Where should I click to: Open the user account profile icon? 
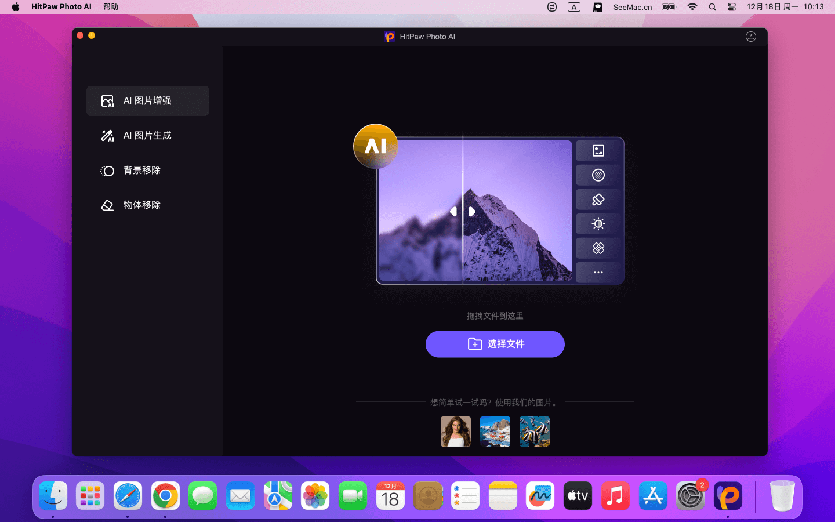coord(750,37)
